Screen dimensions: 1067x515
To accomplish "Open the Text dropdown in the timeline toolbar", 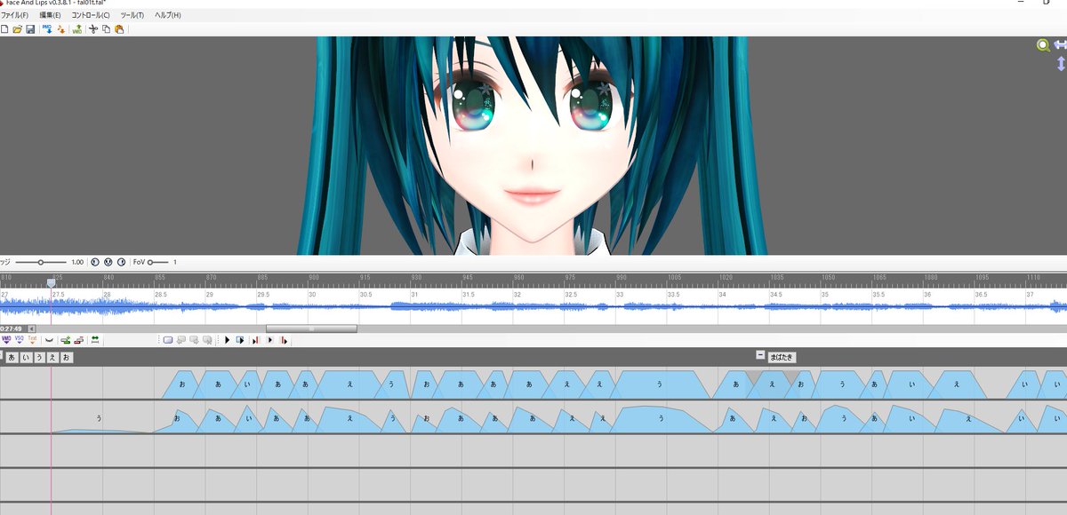I will (x=33, y=340).
